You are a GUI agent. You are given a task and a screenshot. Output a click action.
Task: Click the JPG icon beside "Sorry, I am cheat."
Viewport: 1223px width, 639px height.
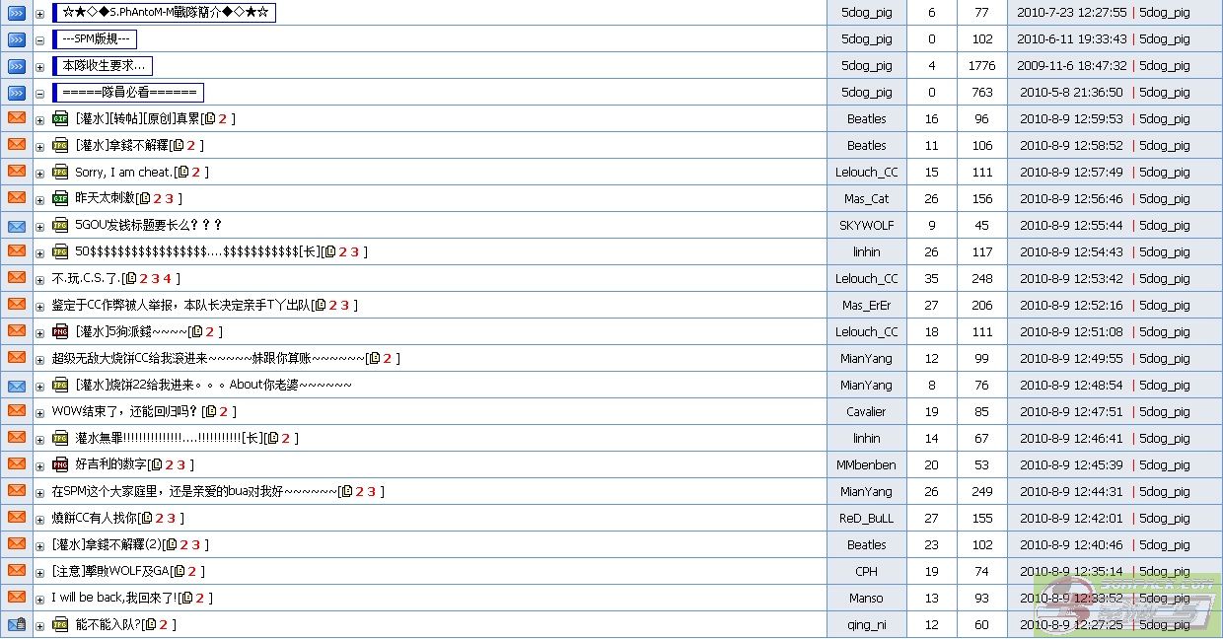click(x=60, y=172)
